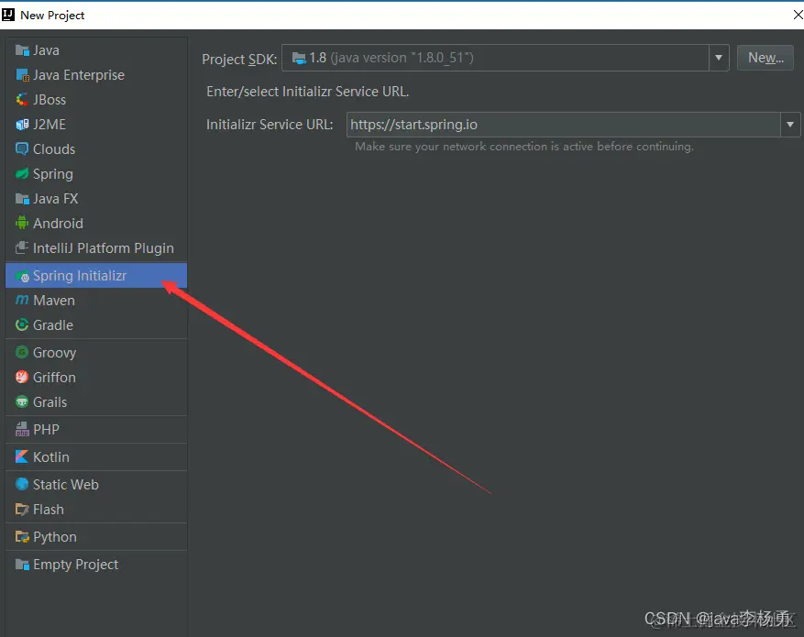The image size is (804, 637).
Task: Choose Gradle project type label
Action: coord(53,324)
